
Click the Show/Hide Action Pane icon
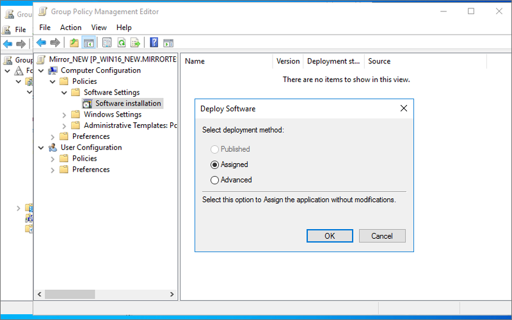click(x=168, y=43)
